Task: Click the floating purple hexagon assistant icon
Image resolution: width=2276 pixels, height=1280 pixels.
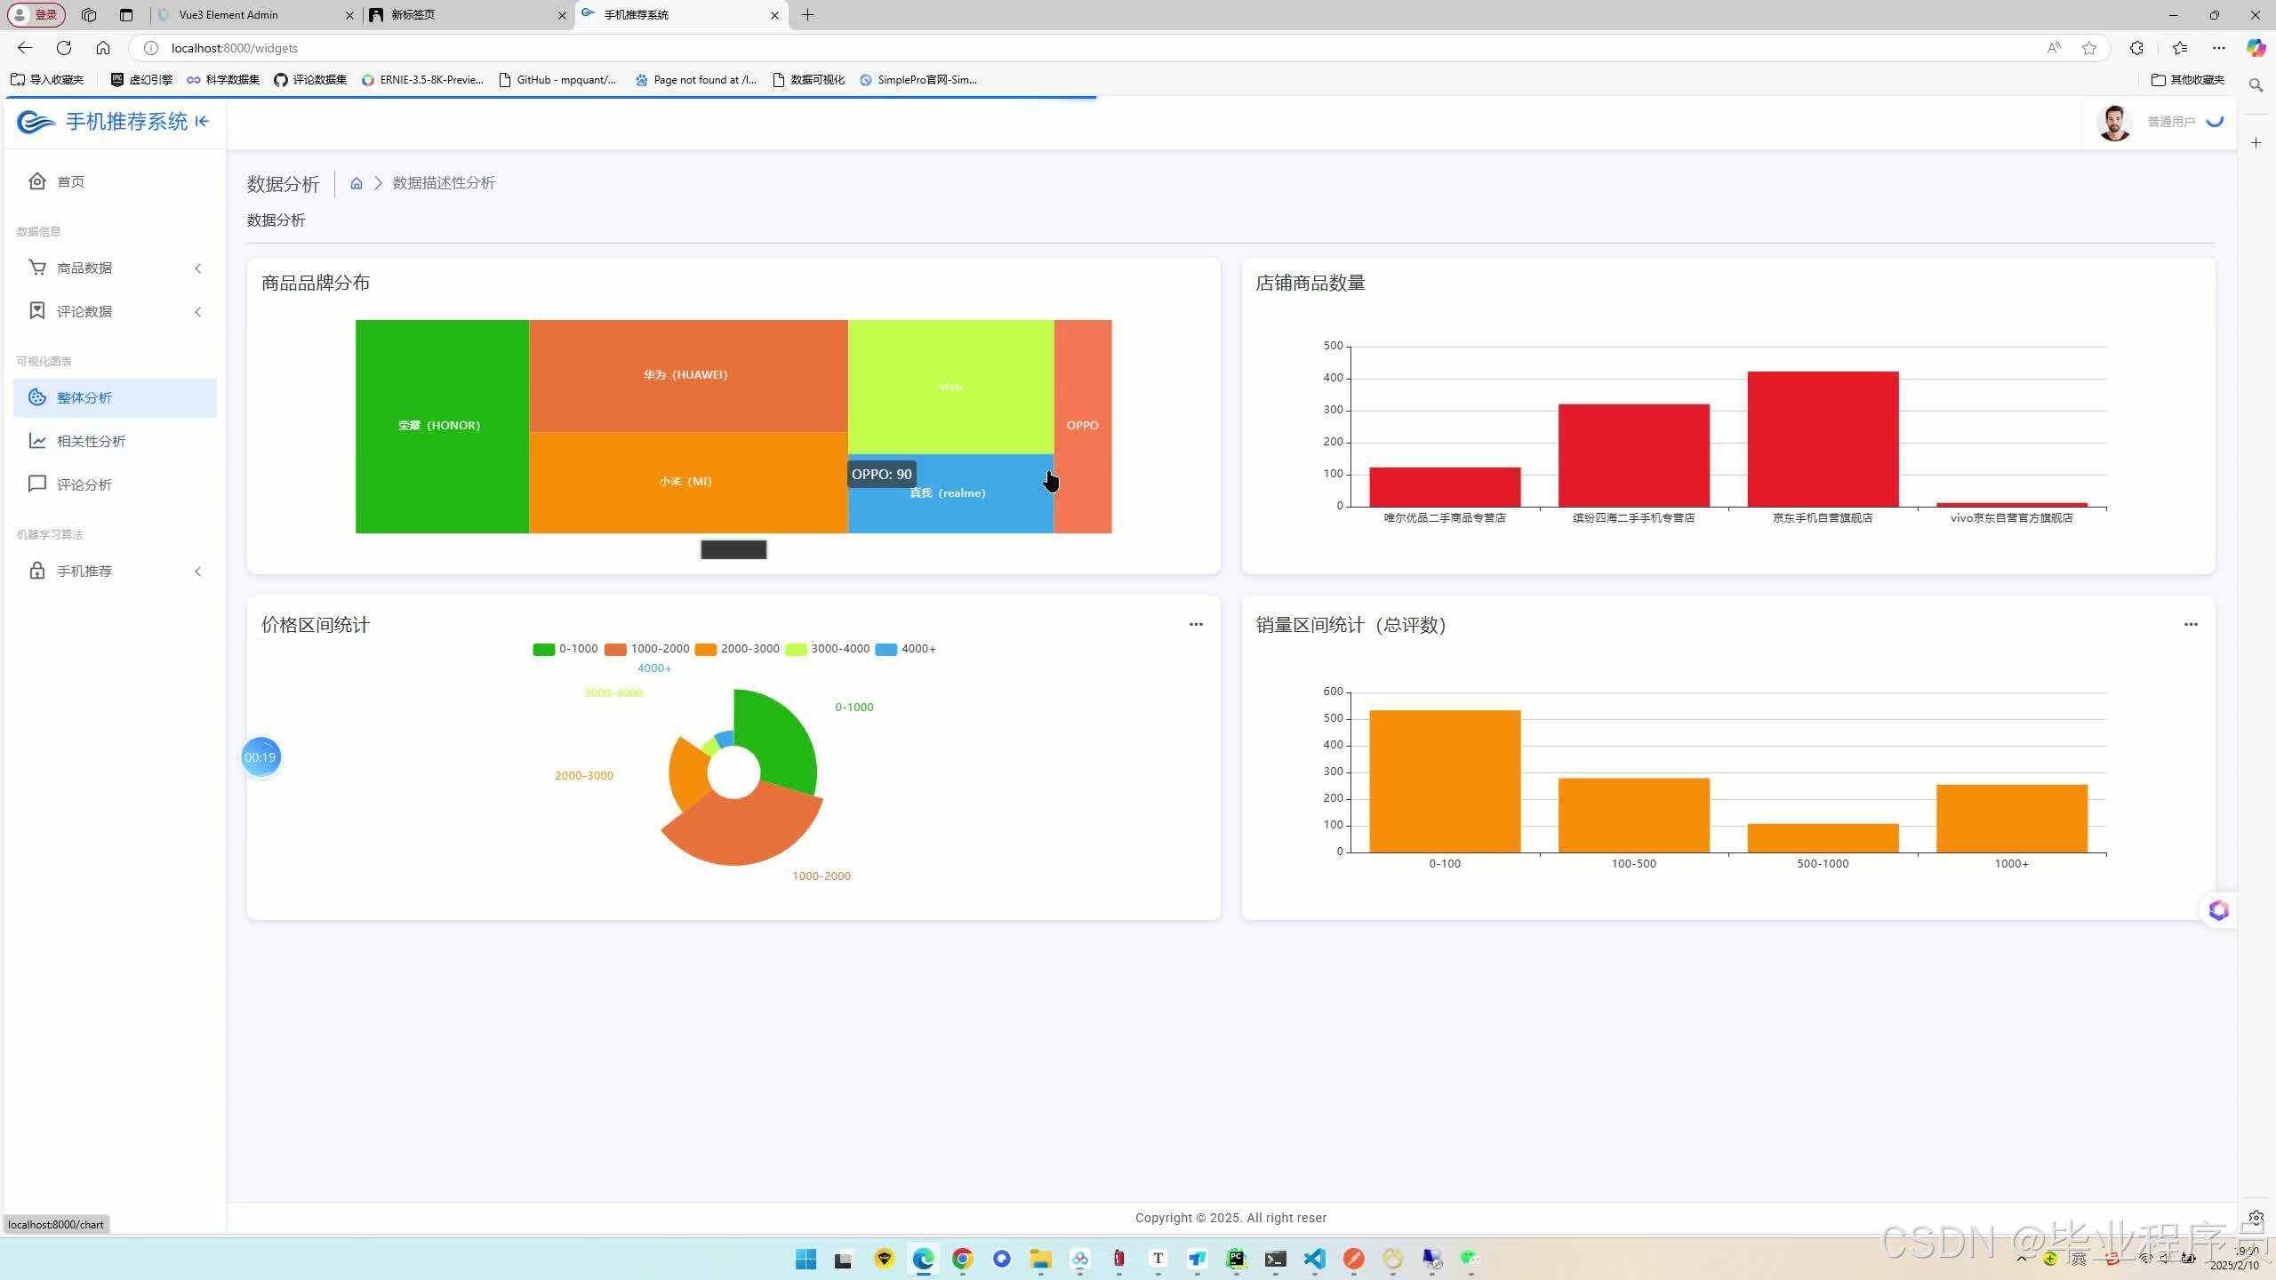Action: pos(2218,910)
